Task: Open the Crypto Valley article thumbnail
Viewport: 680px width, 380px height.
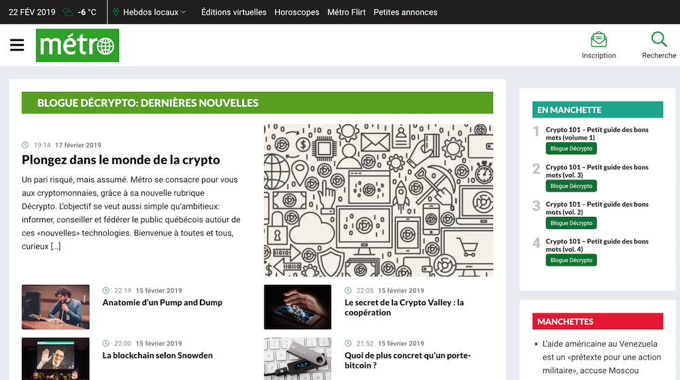Action: [x=298, y=307]
